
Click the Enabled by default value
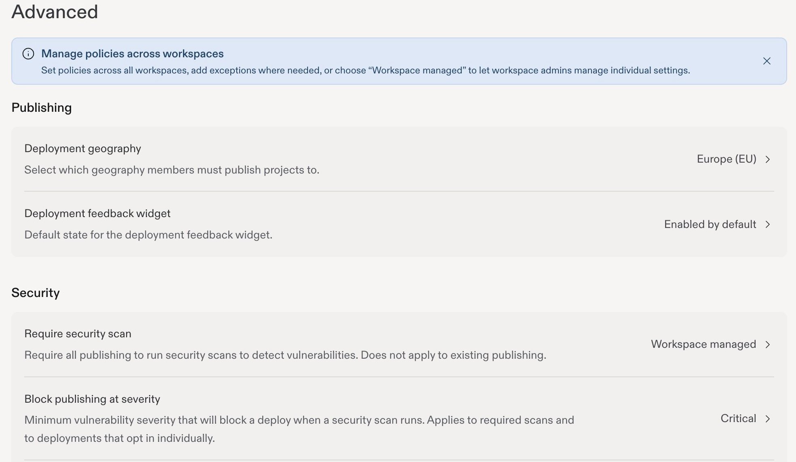tap(710, 224)
